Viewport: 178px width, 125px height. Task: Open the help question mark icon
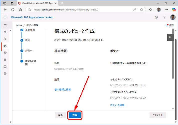point(164,17)
